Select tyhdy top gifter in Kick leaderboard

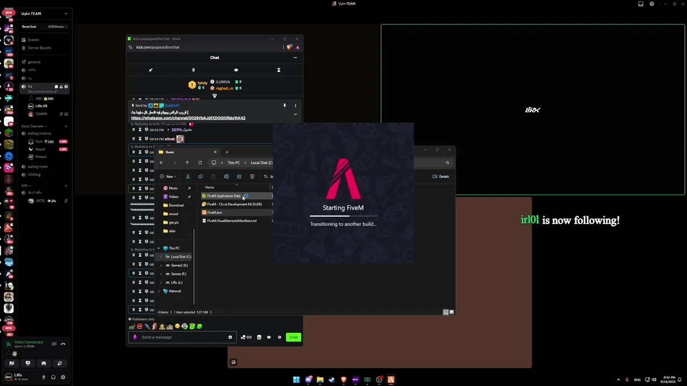pyautogui.click(x=199, y=84)
